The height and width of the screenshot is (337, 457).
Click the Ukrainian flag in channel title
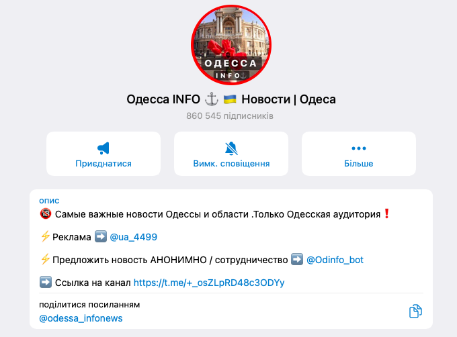click(x=230, y=99)
